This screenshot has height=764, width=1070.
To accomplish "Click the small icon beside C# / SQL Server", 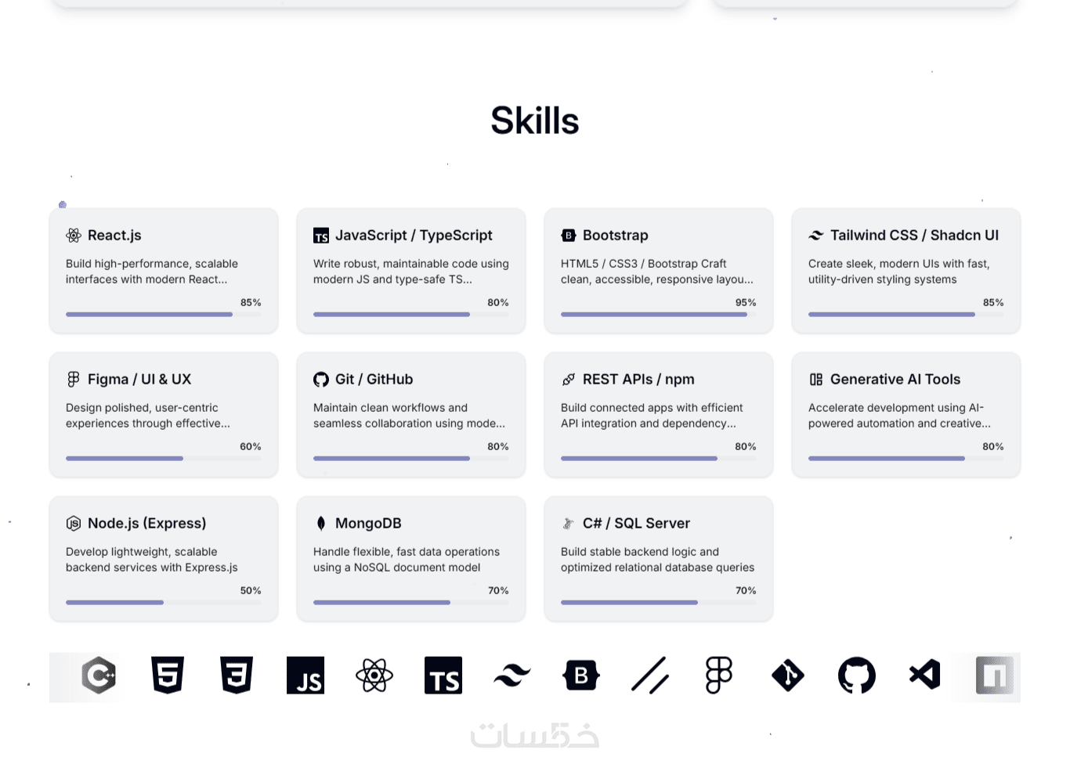I will tap(569, 524).
